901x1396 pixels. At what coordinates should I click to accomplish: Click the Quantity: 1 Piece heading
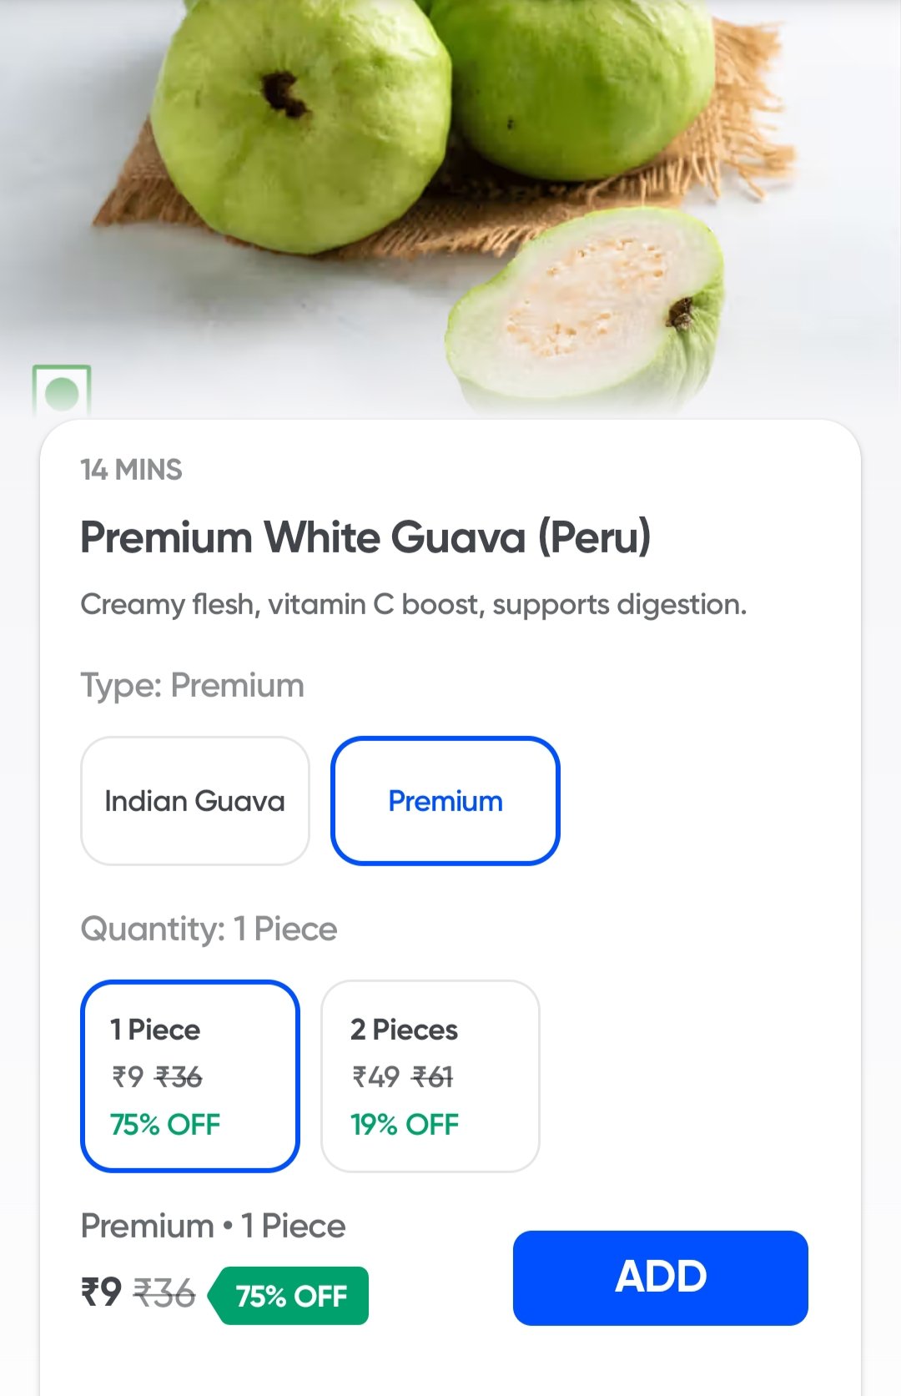tap(209, 929)
